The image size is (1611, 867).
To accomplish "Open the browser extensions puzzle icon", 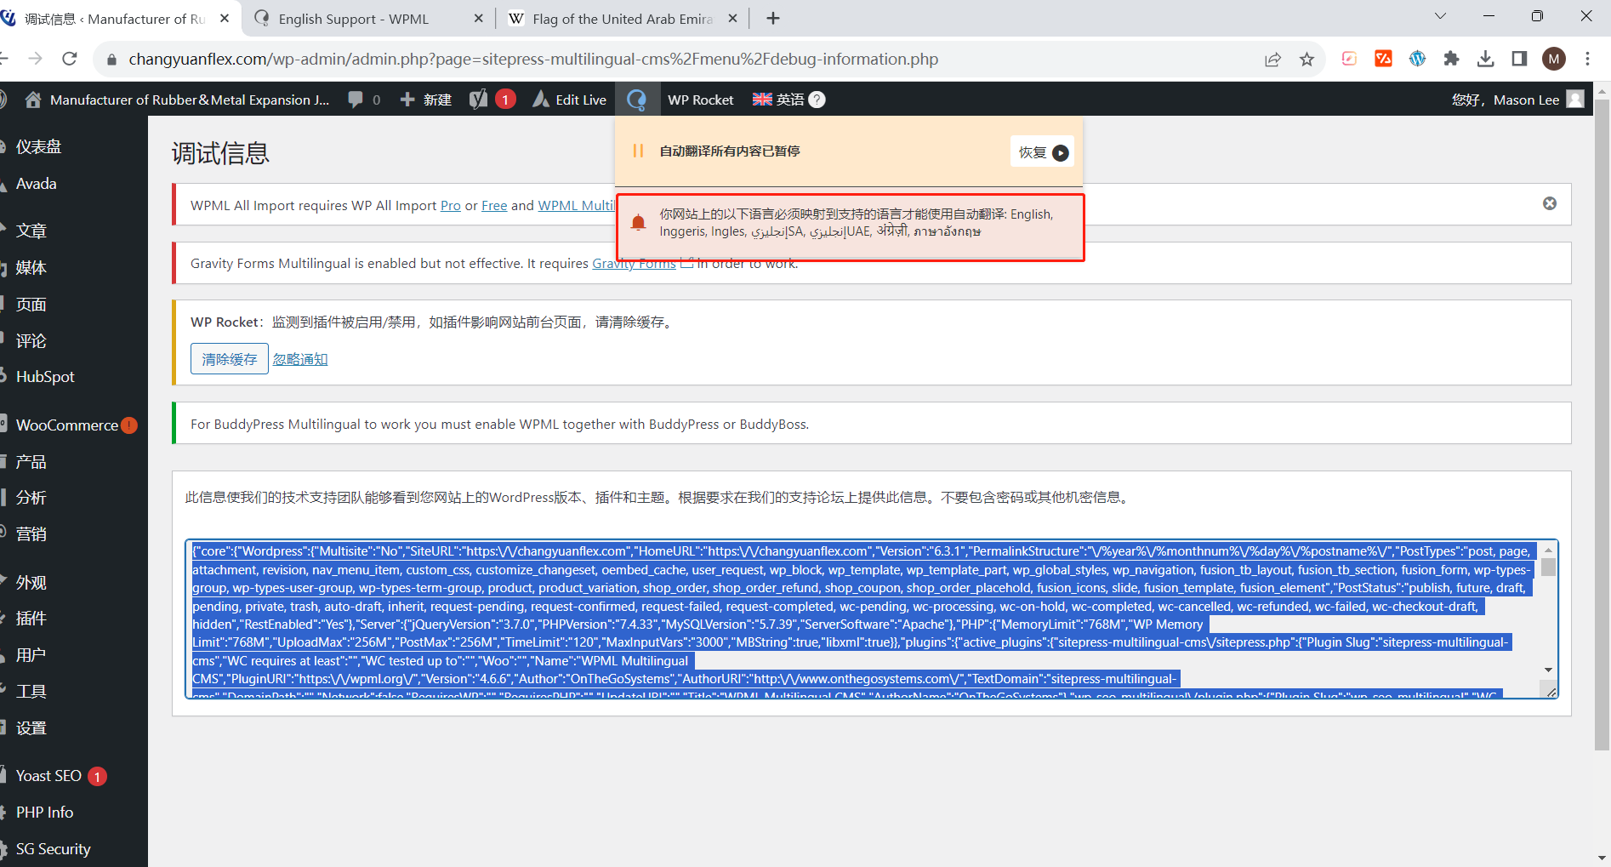I will pos(1451,59).
